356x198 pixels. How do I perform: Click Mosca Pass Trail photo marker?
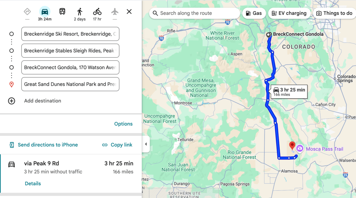tap(300, 149)
